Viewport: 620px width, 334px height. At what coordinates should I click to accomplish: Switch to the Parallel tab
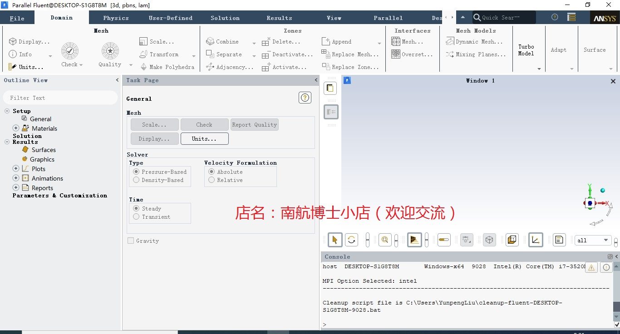click(388, 18)
